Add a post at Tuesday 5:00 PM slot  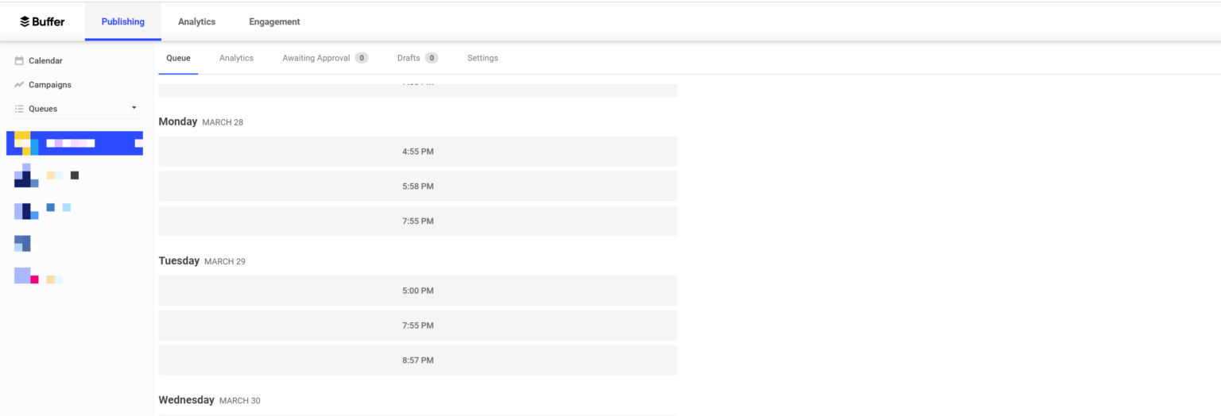(x=418, y=291)
